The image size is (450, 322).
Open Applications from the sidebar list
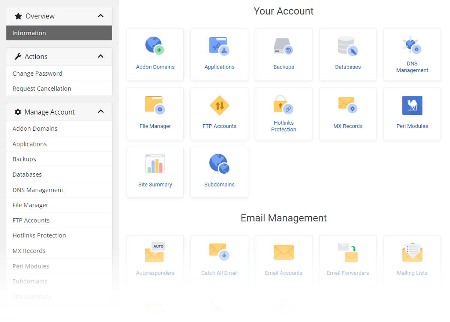(x=59, y=144)
